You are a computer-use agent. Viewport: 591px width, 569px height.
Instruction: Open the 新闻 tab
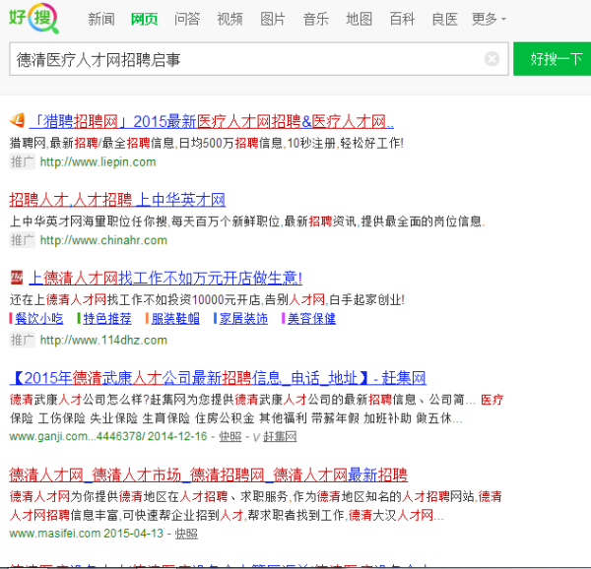[x=101, y=19]
